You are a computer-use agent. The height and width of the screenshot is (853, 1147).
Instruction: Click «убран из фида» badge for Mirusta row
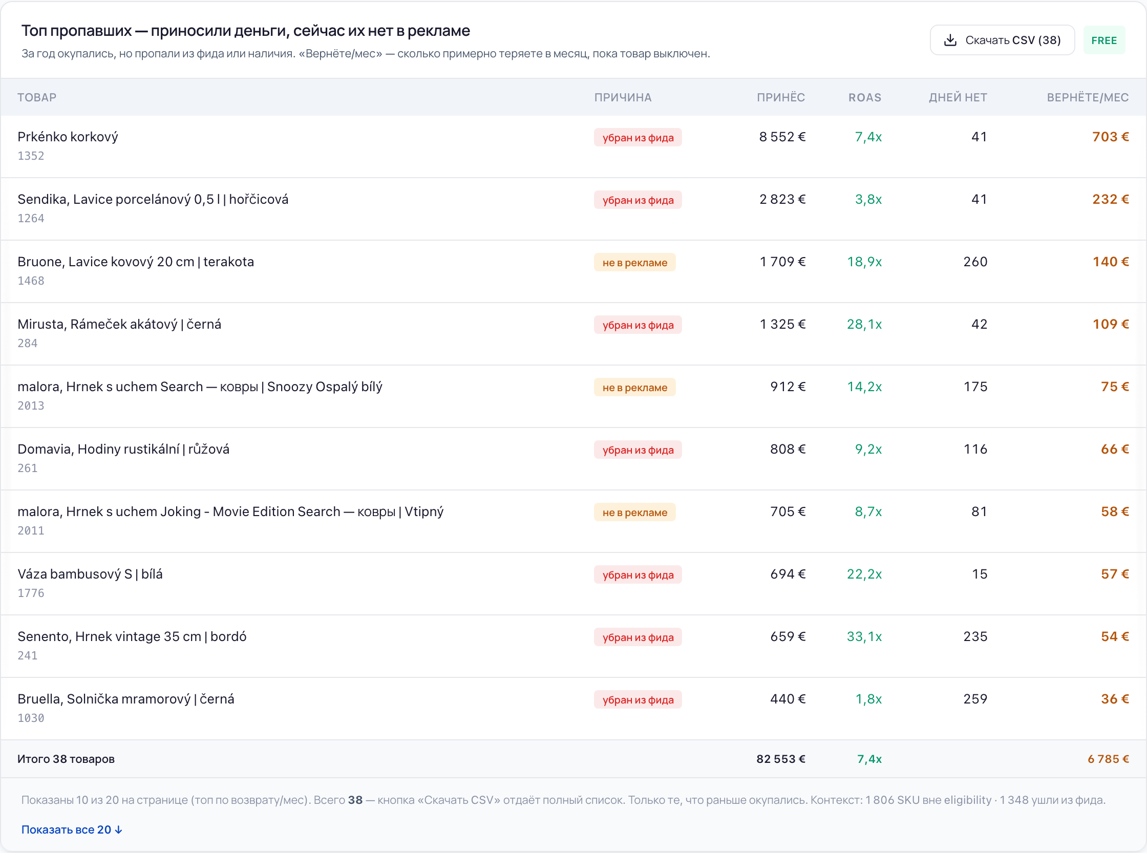point(638,325)
